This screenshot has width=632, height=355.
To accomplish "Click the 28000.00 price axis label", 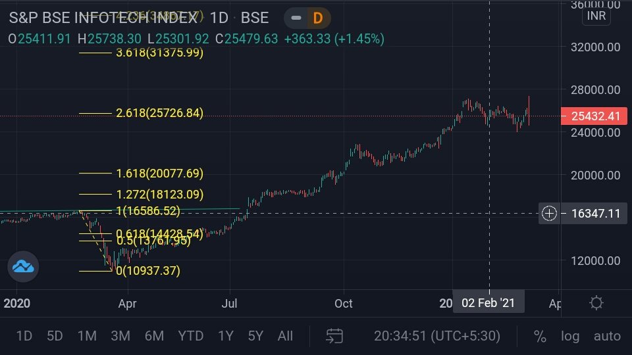I will 595,90.
